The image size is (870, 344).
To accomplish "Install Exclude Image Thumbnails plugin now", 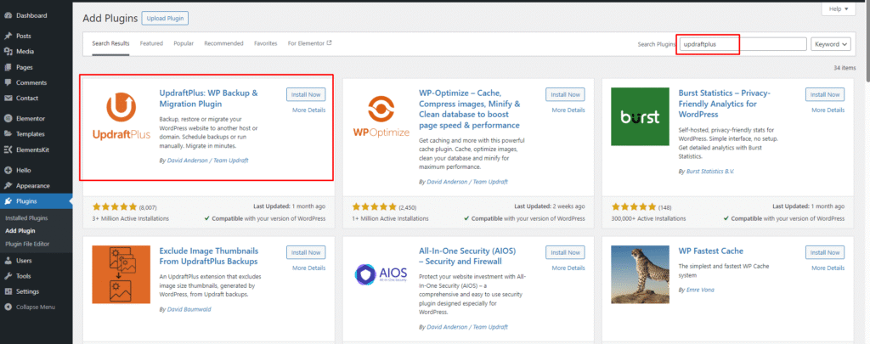I will (x=306, y=252).
